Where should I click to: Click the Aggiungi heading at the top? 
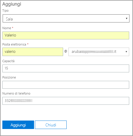point(12,4)
